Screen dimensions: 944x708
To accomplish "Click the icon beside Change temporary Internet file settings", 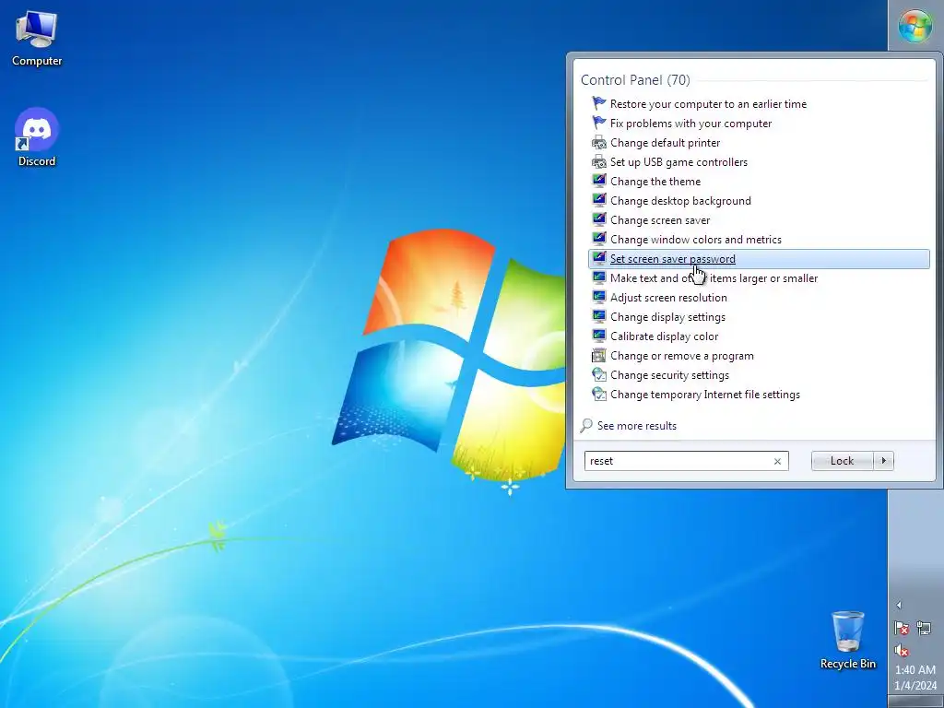I will pyautogui.click(x=599, y=395).
